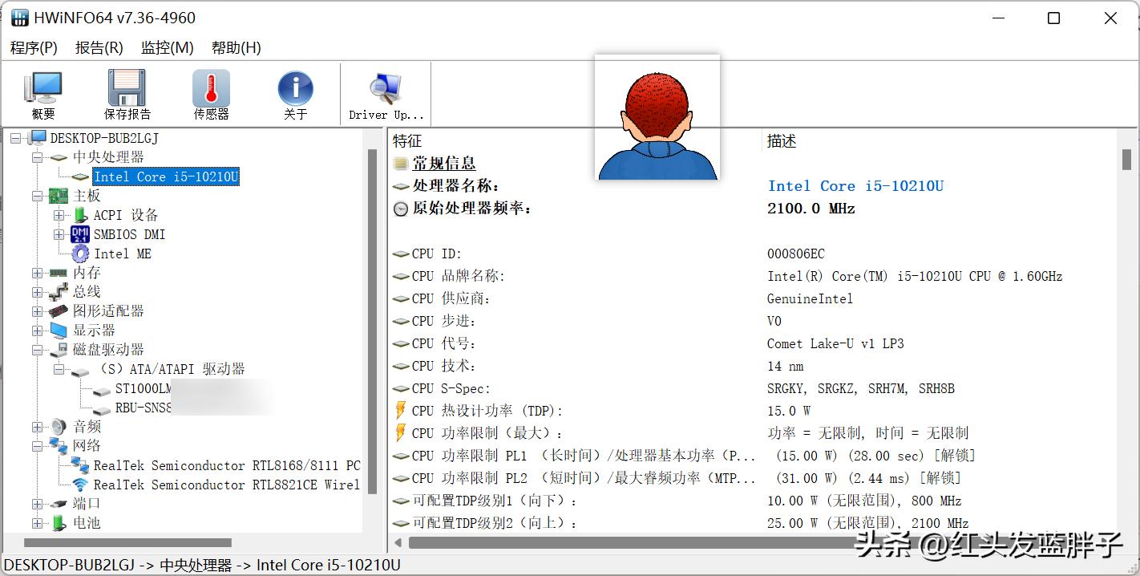
Task: Open the 监控(M) menu
Action: click(166, 47)
